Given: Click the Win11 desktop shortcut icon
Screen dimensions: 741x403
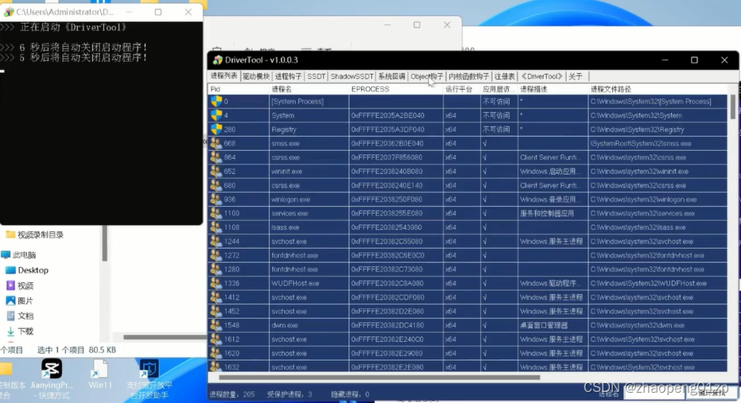Looking at the screenshot, I should click(x=100, y=369).
